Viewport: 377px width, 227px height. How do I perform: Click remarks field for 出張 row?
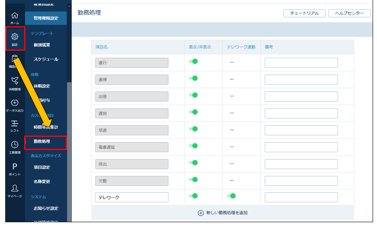click(301, 97)
